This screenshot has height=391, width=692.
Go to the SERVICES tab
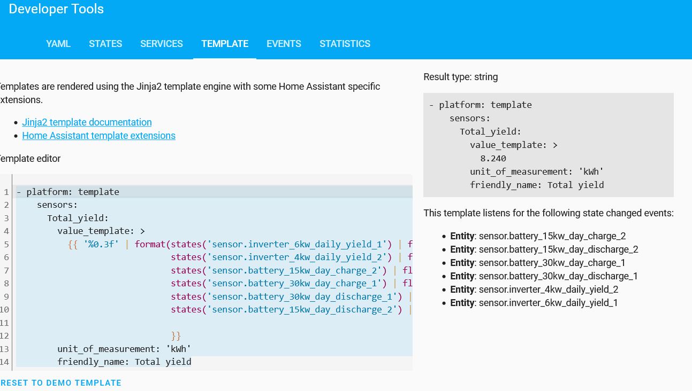click(x=162, y=44)
